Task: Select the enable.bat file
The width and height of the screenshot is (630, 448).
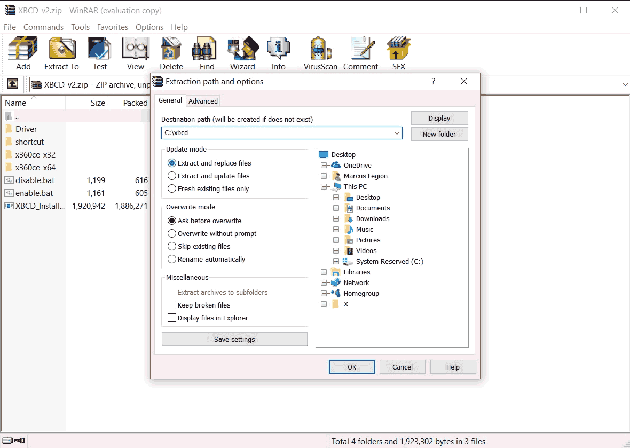Action: tap(28, 193)
